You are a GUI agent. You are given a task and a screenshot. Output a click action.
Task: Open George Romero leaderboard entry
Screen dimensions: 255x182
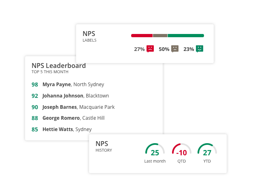pos(68,118)
